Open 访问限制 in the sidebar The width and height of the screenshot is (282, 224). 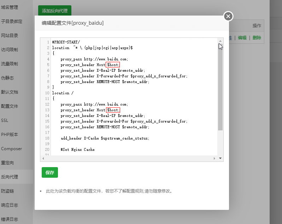9,49
